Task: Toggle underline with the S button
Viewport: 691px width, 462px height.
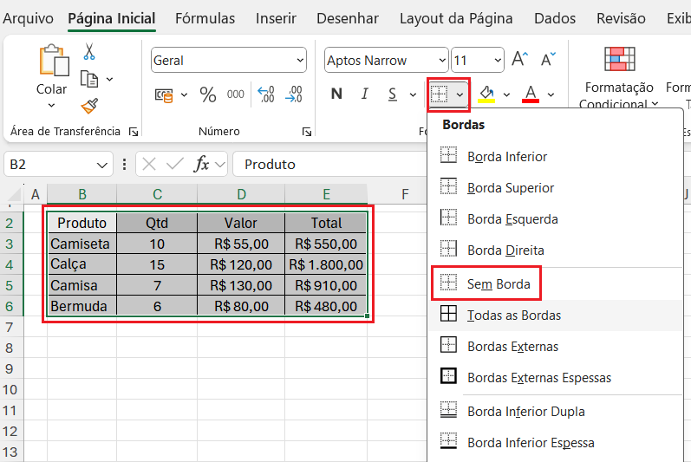Action: point(391,94)
